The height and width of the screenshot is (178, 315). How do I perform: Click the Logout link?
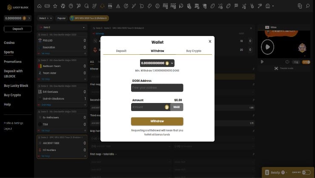click(x=8, y=128)
